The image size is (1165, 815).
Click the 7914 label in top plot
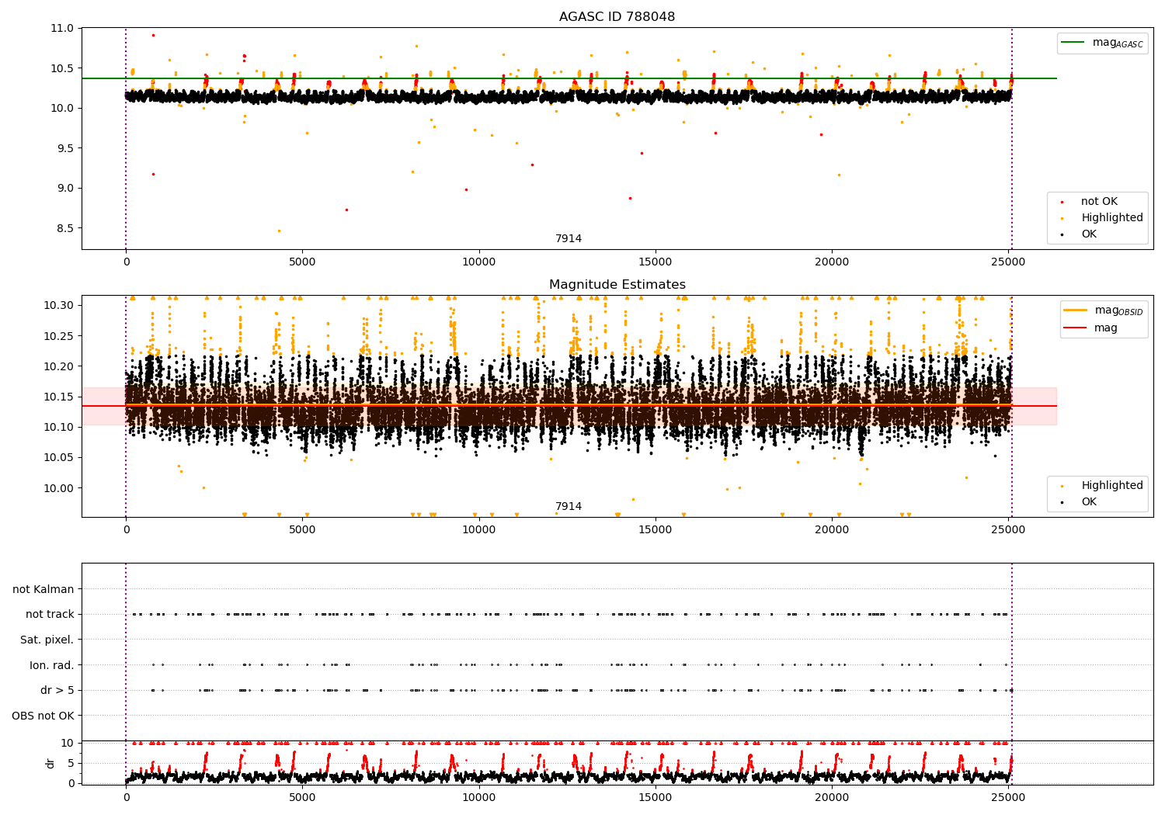568,239
